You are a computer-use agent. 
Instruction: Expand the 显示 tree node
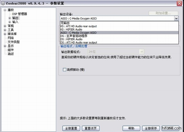tap(5, 46)
